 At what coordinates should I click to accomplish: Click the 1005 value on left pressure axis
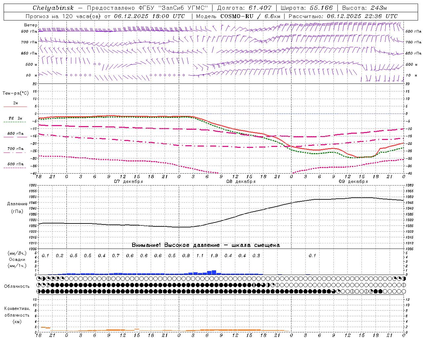click(33, 249)
